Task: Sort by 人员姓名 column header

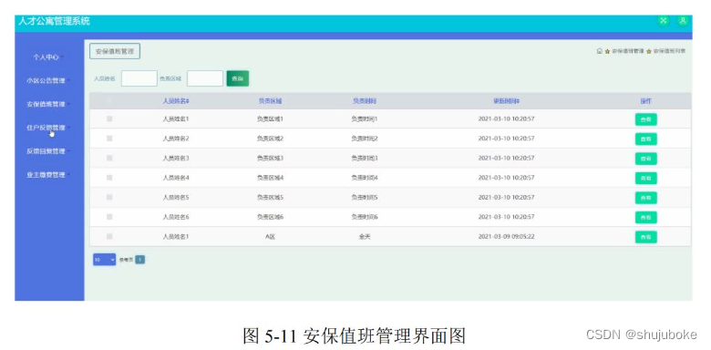Action: 176,101
